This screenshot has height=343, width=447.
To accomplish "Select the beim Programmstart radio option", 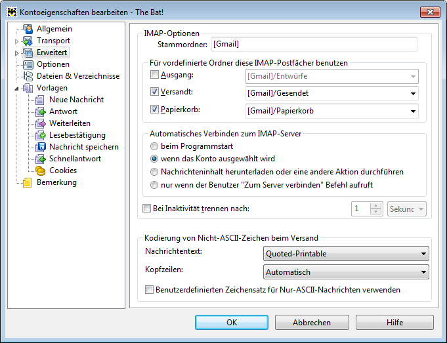I will 154,146.
